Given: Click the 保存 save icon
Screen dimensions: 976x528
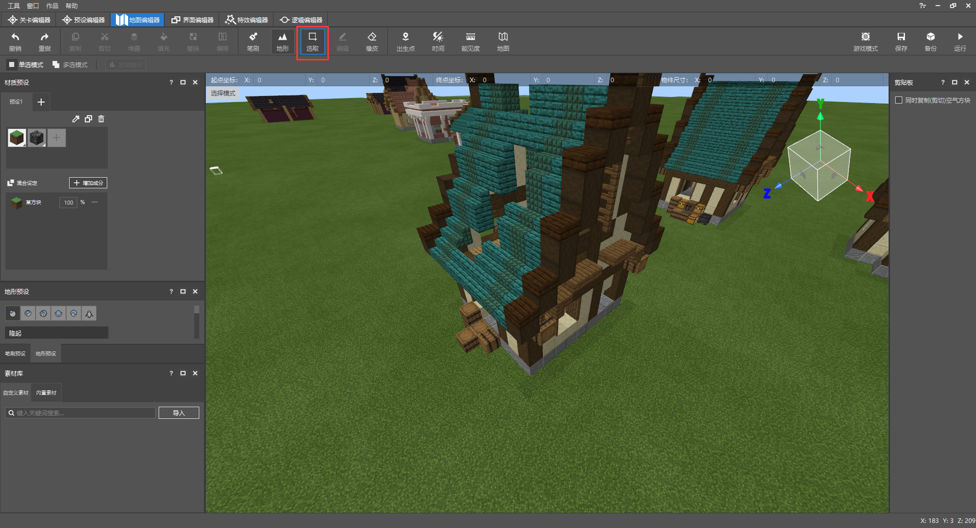Looking at the screenshot, I should coord(901,41).
